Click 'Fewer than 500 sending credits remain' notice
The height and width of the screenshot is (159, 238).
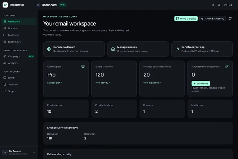coord(208,89)
